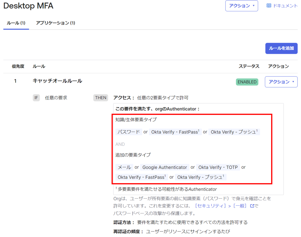Click the THEN label tag
This screenshot has height=237, width=301.
(x=101, y=98)
